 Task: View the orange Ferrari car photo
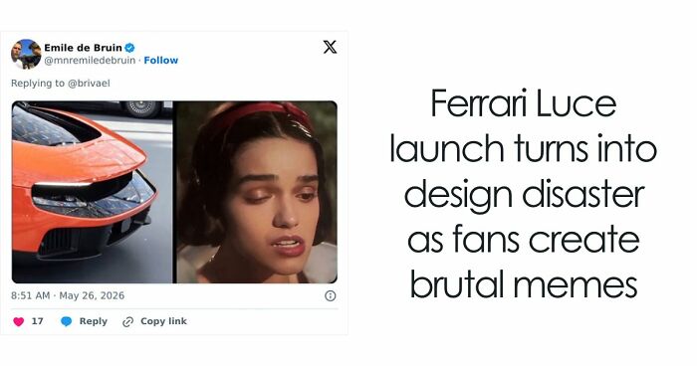click(92, 192)
